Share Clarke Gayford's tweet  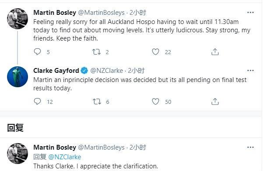click(215, 102)
